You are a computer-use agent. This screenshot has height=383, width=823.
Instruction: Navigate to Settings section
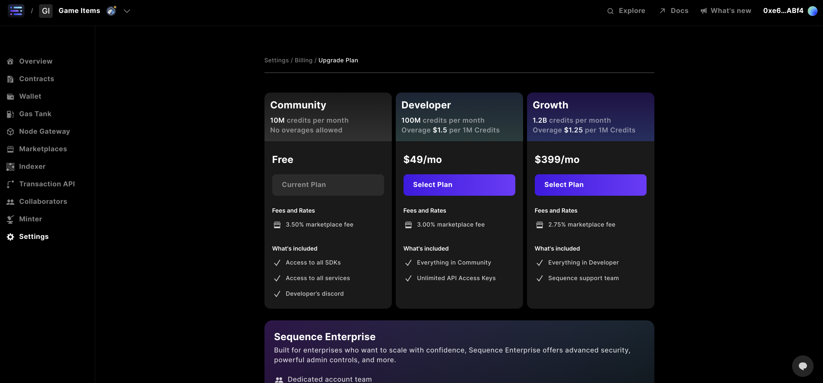(33, 236)
